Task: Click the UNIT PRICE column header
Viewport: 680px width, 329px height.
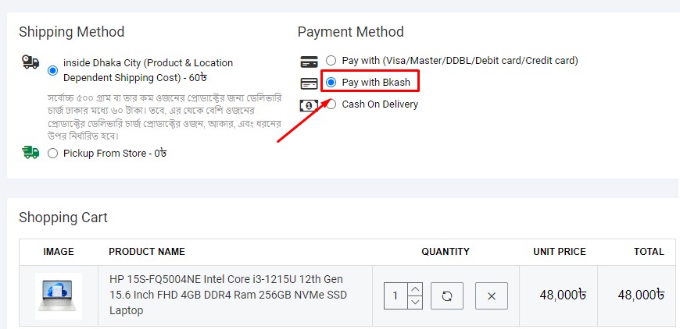Action: point(560,252)
